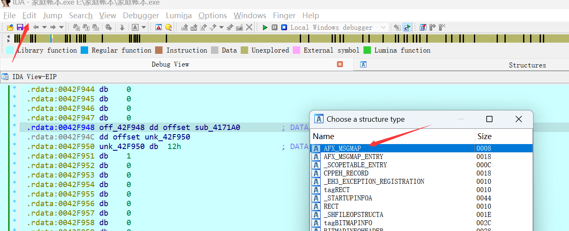Click the make string (A+) toolbar icon
This screenshot has width=569, height=231.
(203, 27)
